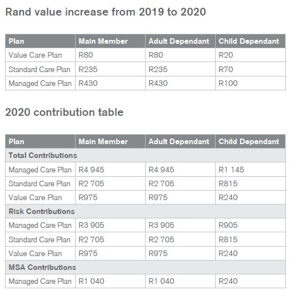
Task: Select Adult Dependant header in increase table
Action: [180, 41]
